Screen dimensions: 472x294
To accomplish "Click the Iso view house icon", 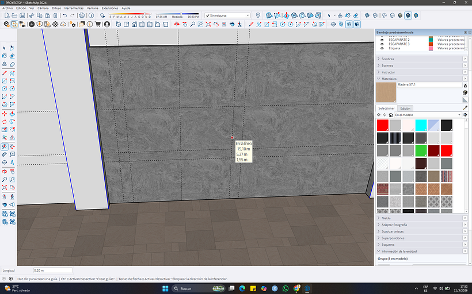I will click(x=119, y=24).
